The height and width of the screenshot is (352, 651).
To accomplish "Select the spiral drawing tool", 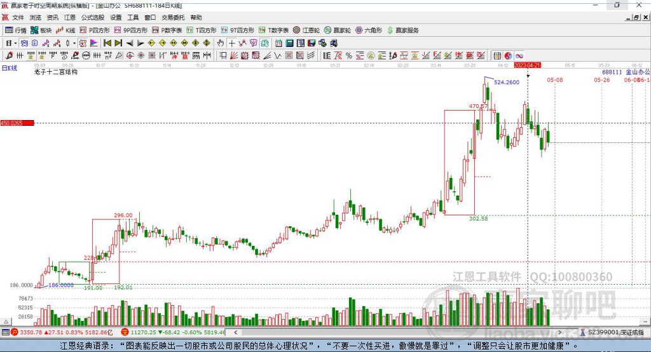I will [64, 56].
